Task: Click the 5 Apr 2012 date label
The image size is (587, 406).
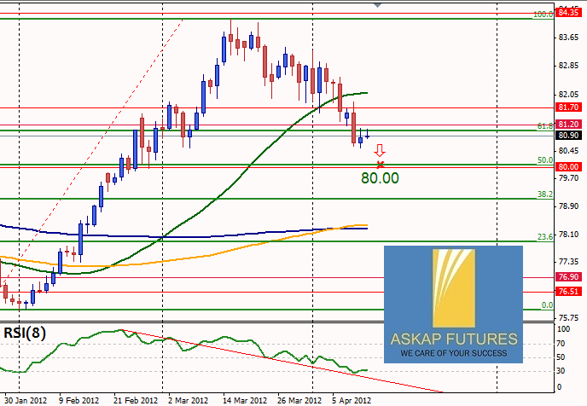Action: [352, 399]
